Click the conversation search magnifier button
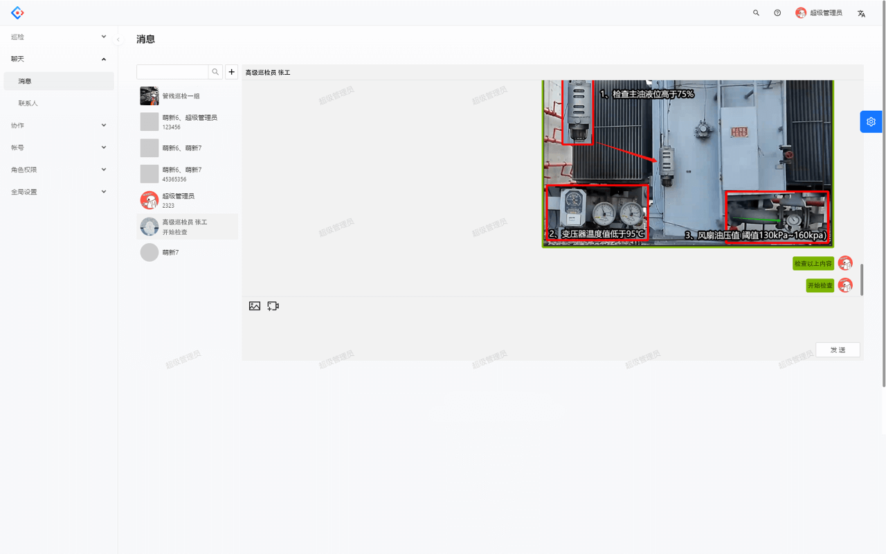Image resolution: width=886 pixels, height=554 pixels. 216,72
